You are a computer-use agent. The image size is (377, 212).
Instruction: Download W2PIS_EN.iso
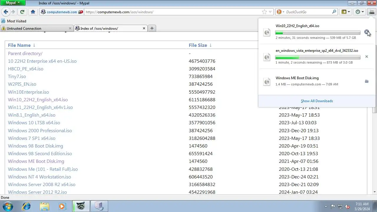point(22,84)
